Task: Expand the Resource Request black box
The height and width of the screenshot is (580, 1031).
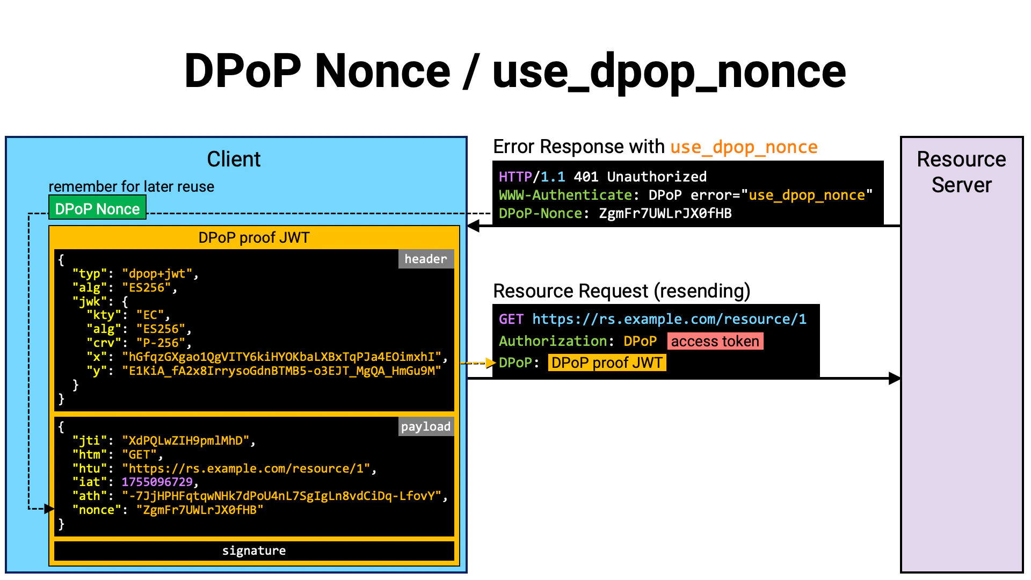Action: click(x=656, y=340)
